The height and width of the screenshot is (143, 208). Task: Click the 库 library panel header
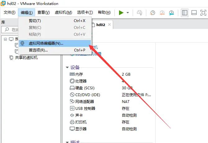pos(3,22)
